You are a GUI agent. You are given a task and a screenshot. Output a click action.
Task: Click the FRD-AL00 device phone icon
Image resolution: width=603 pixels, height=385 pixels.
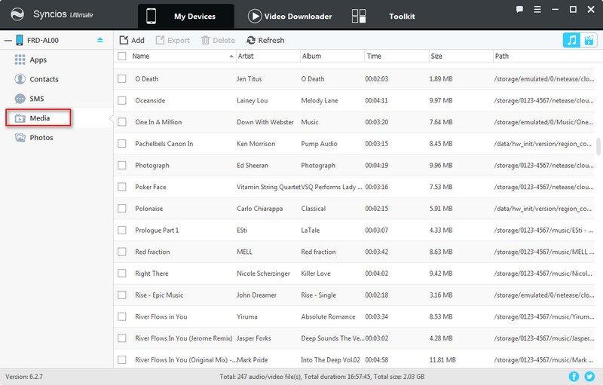(x=20, y=40)
